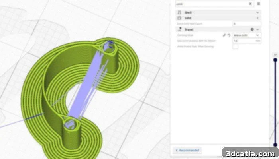The height and width of the screenshot is (159, 279).
Task: Click the Combing Mode setting label
Action: [185, 35]
